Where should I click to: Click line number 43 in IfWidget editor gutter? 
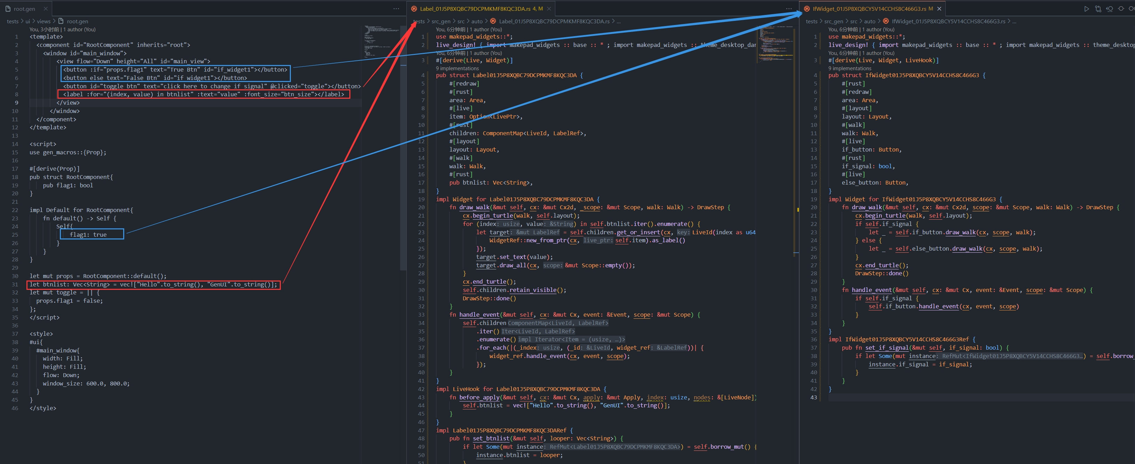813,398
